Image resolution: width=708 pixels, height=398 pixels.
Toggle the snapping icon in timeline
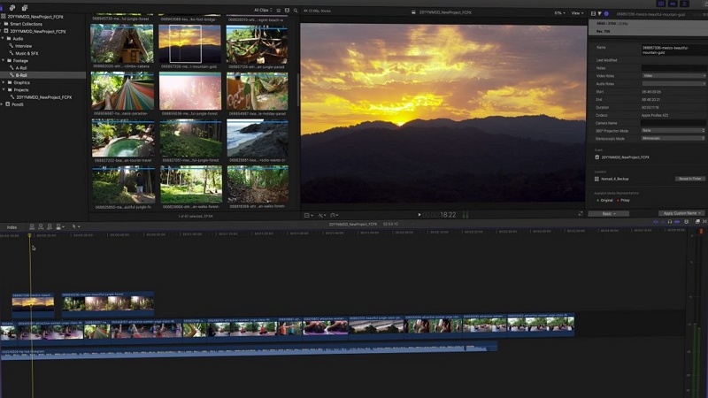[x=677, y=222]
